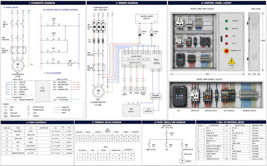Click 'MAIN SUPPLY' in the cable schedule From column
The height and width of the screenshot is (166, 267).
pos(18,131)
